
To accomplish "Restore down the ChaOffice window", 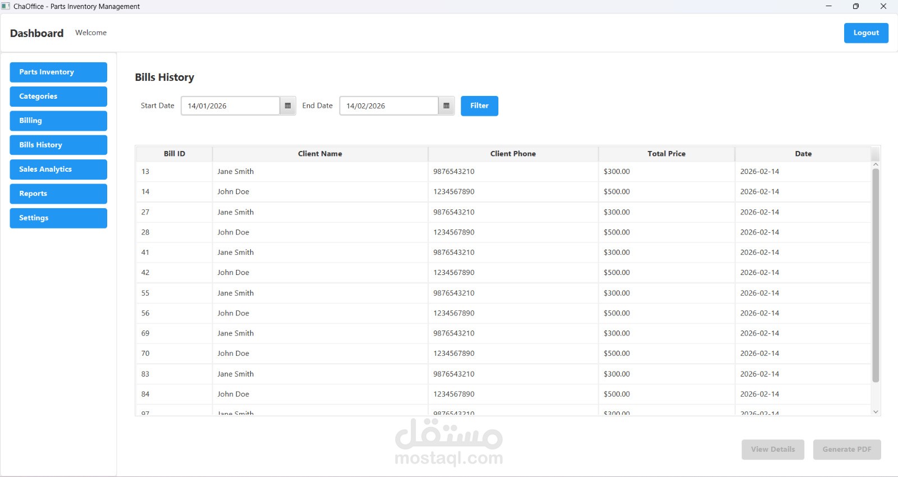I will 855,6.
